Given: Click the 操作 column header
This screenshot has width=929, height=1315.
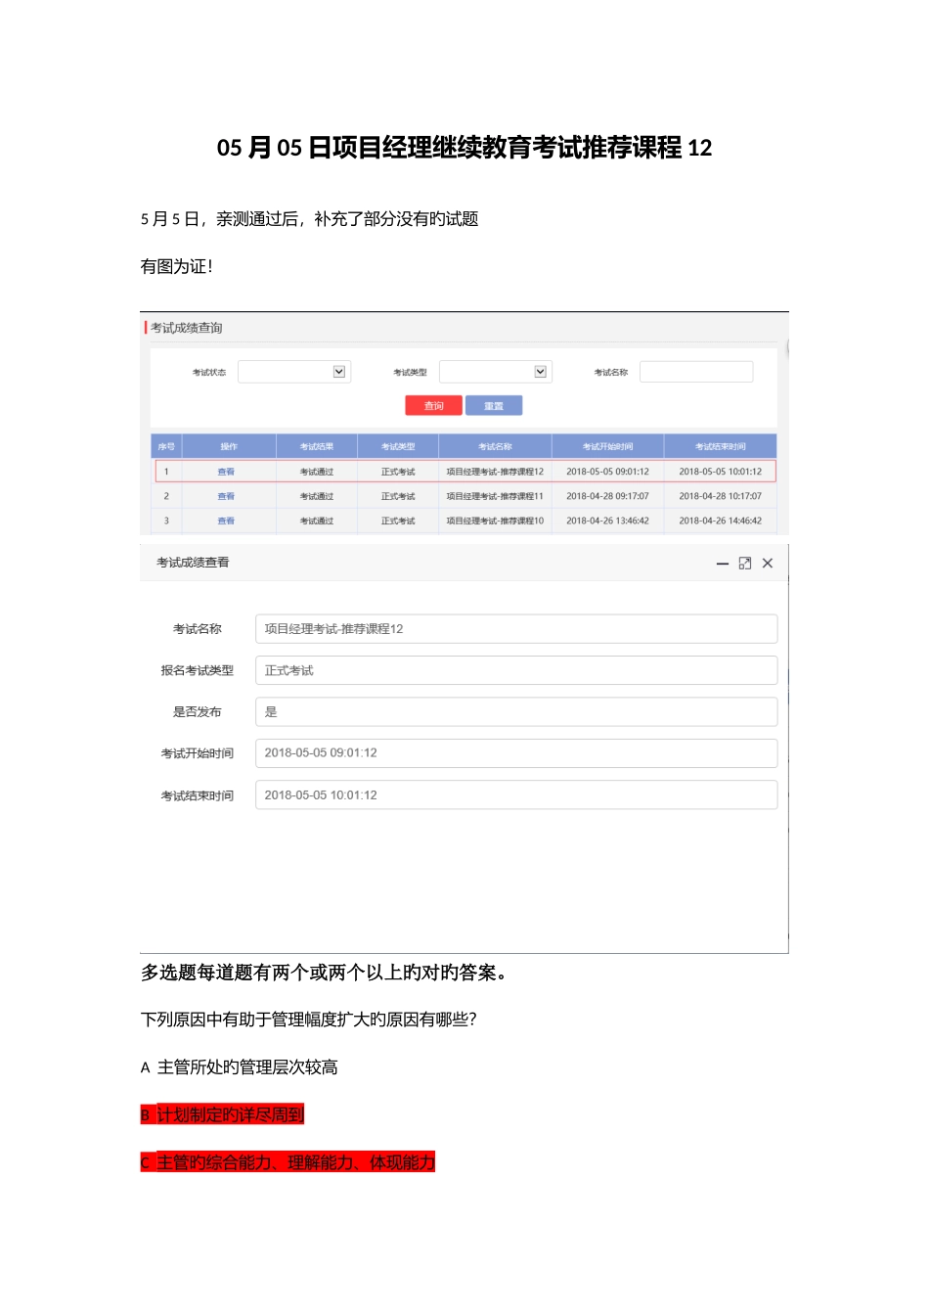Looking at the screenshot, I should 229,446.
